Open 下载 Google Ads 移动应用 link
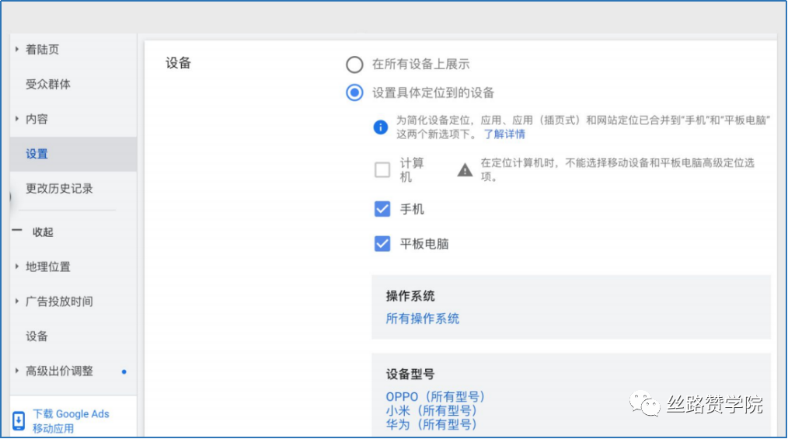788x439 pixels. click(x=71, y=421)
